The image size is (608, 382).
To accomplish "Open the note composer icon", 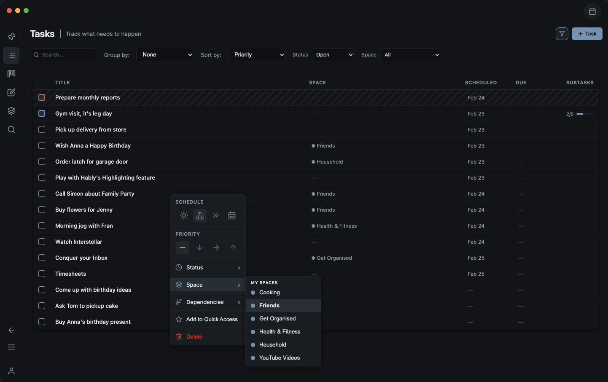I will click(x=11, y=92).
